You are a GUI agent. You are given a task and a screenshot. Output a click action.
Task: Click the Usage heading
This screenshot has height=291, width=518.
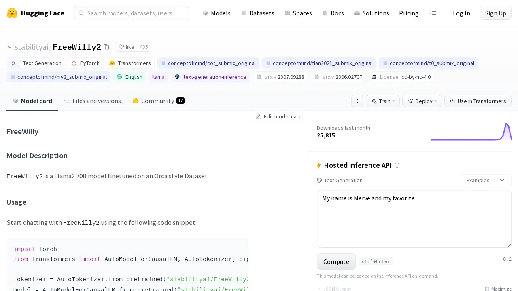[17, 202]
